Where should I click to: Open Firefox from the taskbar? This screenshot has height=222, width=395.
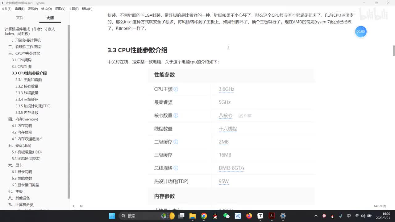(x=249, y=216)
